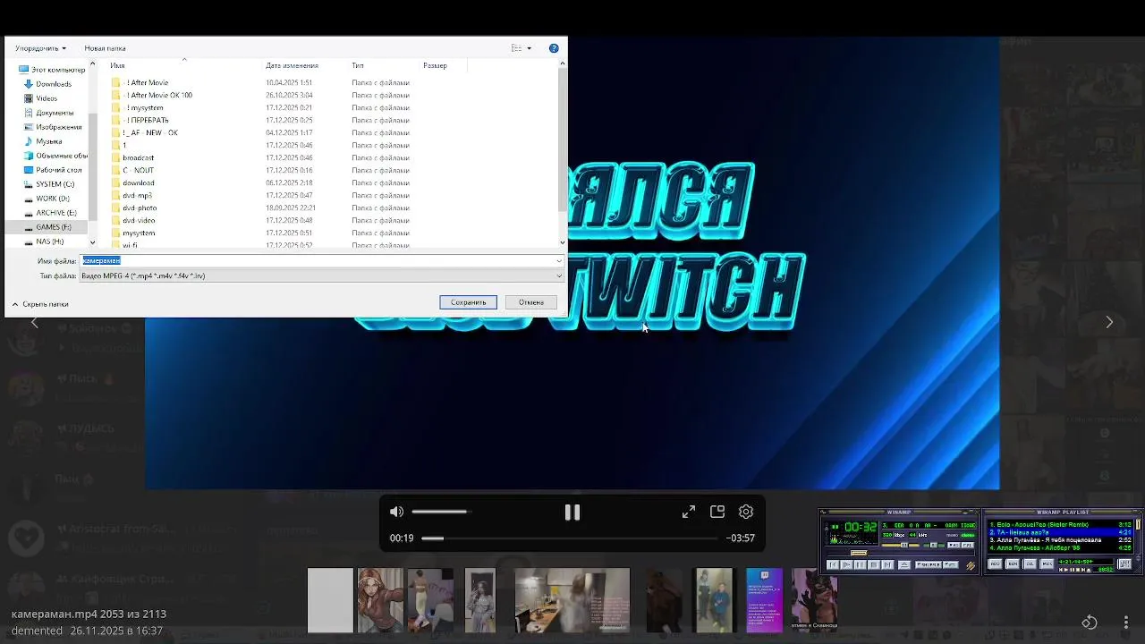Click Winamp pause button
Image resolution: width=1145 pixels, height=644 pixels.
click(x=860, y=564)
